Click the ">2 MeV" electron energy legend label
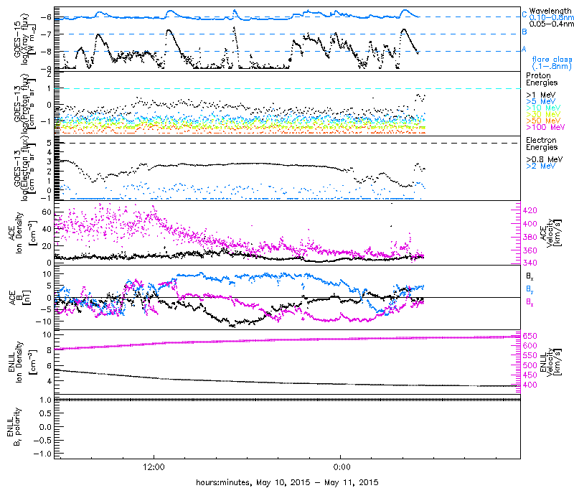 click(x=541, y=166)
